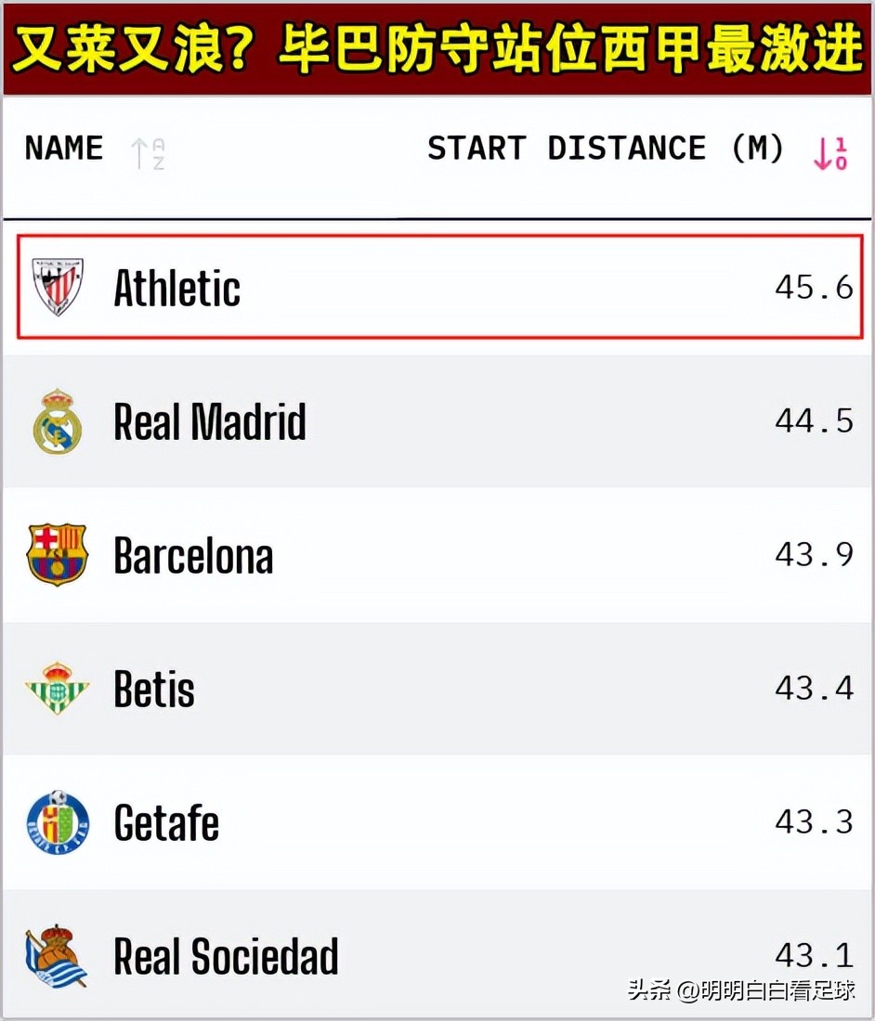Click Athletic's 45.6 distance value

click(814, 288)
